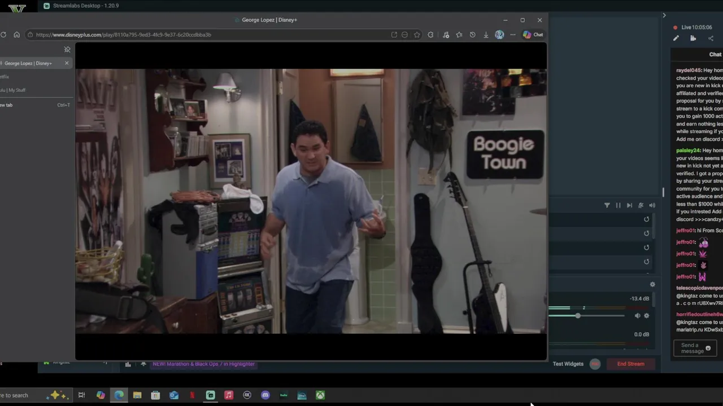
Task: Click the NEW Marathon & Black Ops Highlighter banner
Action: point(203,364)
